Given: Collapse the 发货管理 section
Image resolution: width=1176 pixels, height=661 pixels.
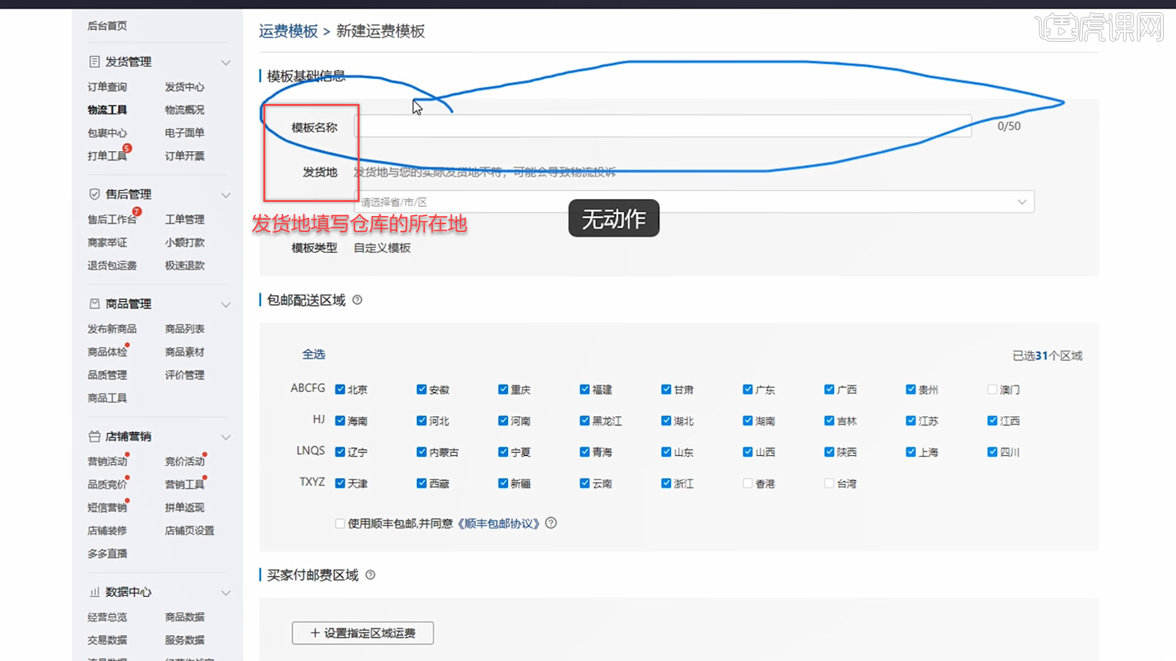Looking at the screenshot, I should coord(226,62).
